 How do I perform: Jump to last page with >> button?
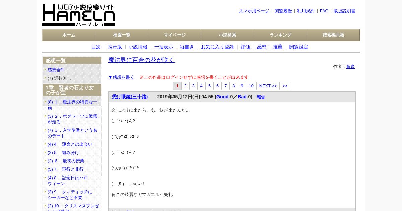coord(285,86)
